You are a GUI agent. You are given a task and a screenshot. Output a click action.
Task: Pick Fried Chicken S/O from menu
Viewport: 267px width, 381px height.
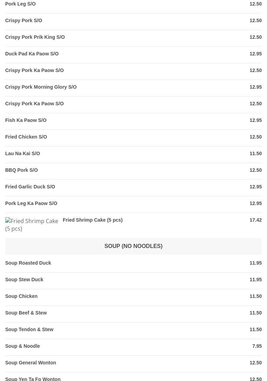[x=26, y=137]
